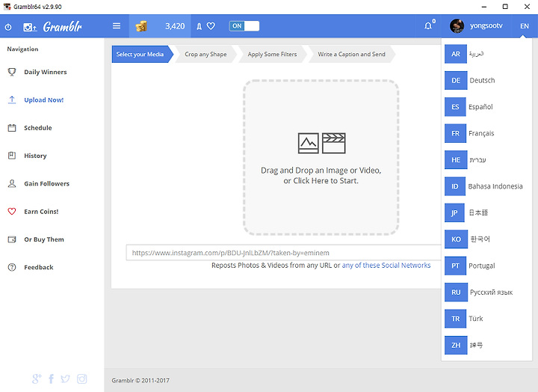Image resolution: width=538 pixels, height=392 pixels.
Task: Toggle the ON switch
Action: click(x=244, y=25)
